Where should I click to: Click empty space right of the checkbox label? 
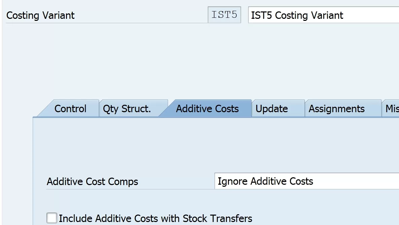[320, 219]
